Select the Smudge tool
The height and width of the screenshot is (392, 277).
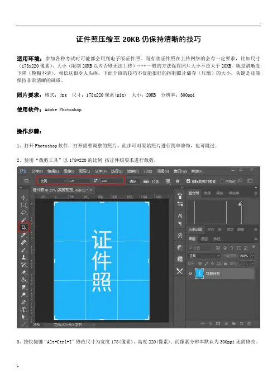[23, 287]
